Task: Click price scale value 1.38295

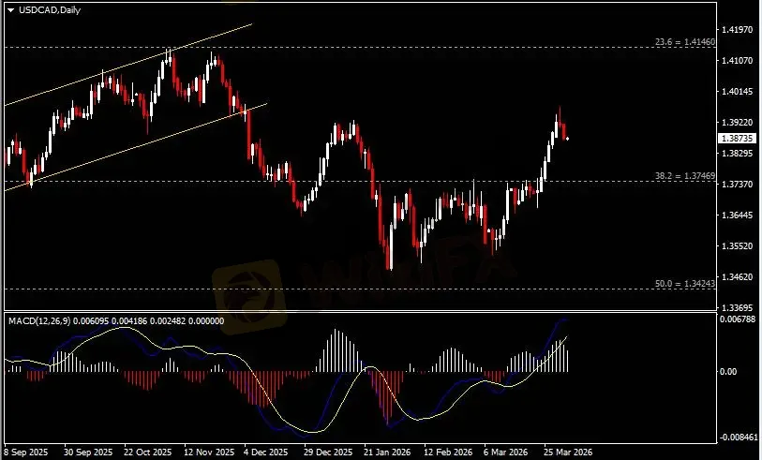Action: [737, 154]
